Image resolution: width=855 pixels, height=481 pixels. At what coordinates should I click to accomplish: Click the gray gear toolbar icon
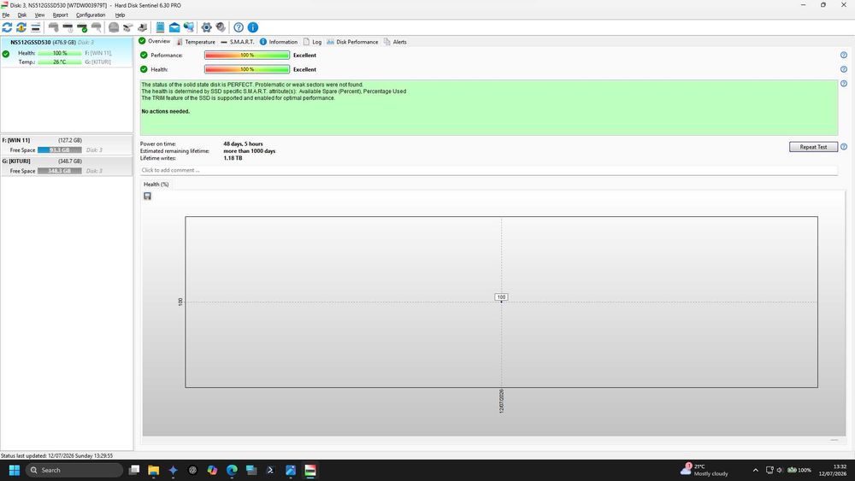click(221, 27)
